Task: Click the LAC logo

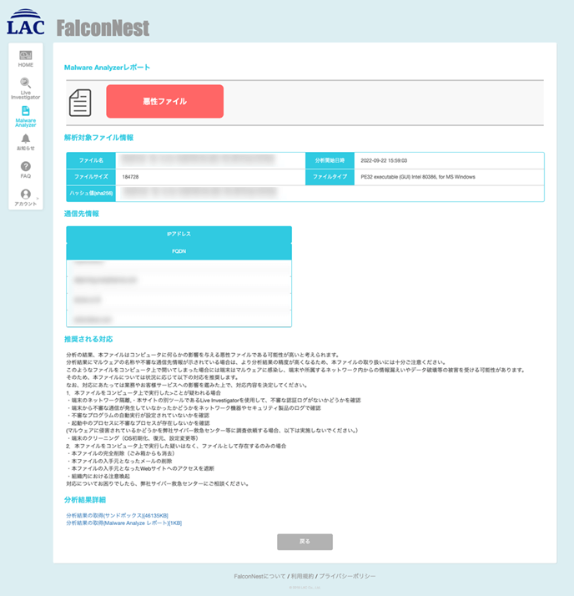Action: click(x=26, y=22)
